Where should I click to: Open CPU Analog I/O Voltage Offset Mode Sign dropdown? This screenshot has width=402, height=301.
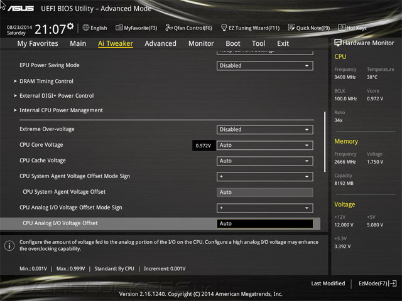click(x=265, y=208)
